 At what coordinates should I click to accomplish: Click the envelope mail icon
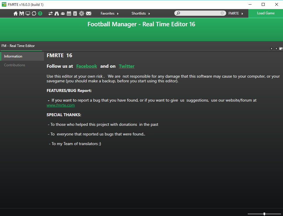pos(89,13)
